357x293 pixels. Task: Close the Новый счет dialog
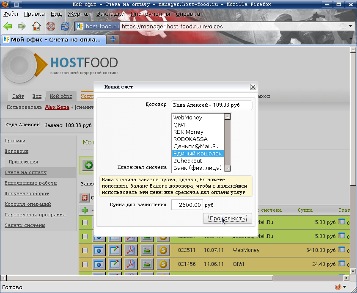point(253,87)
